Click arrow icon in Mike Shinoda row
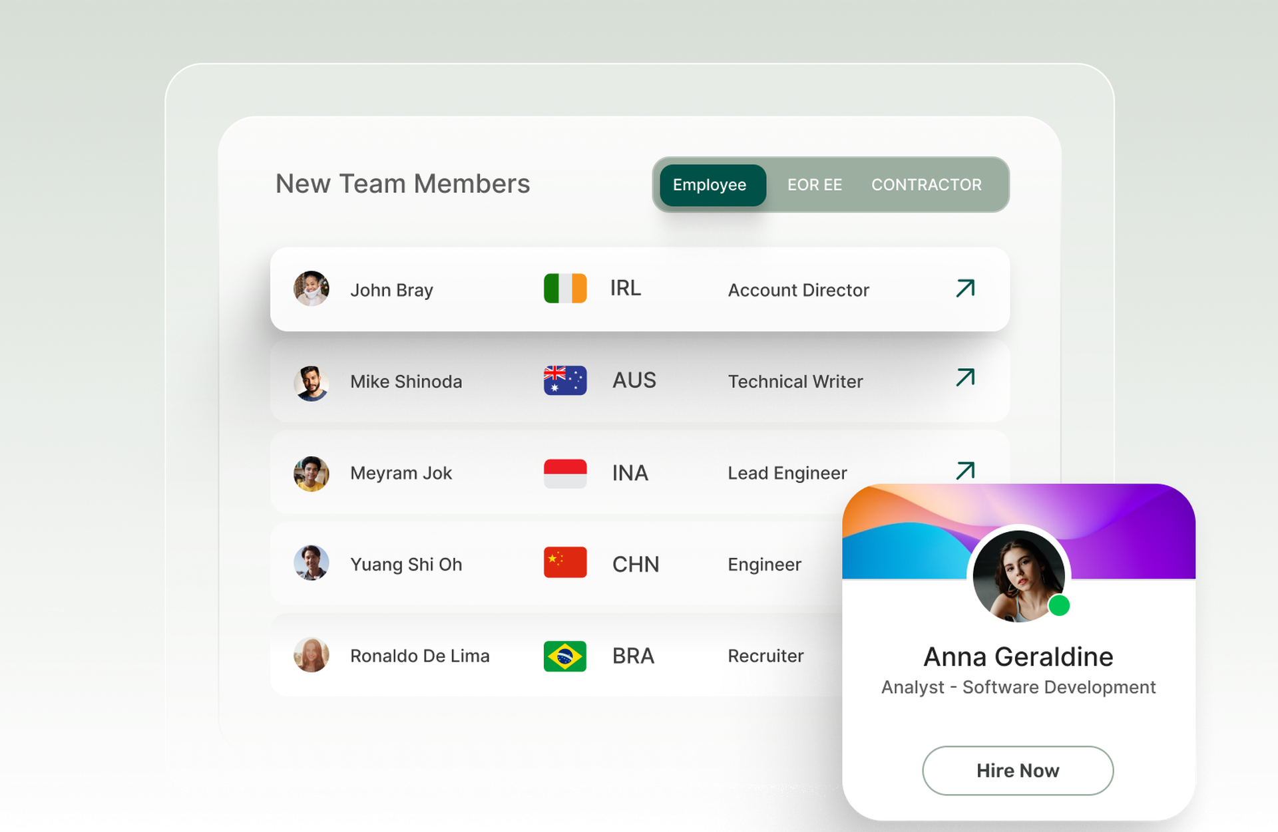1278x832 pixels. click(x=965, y=378)
